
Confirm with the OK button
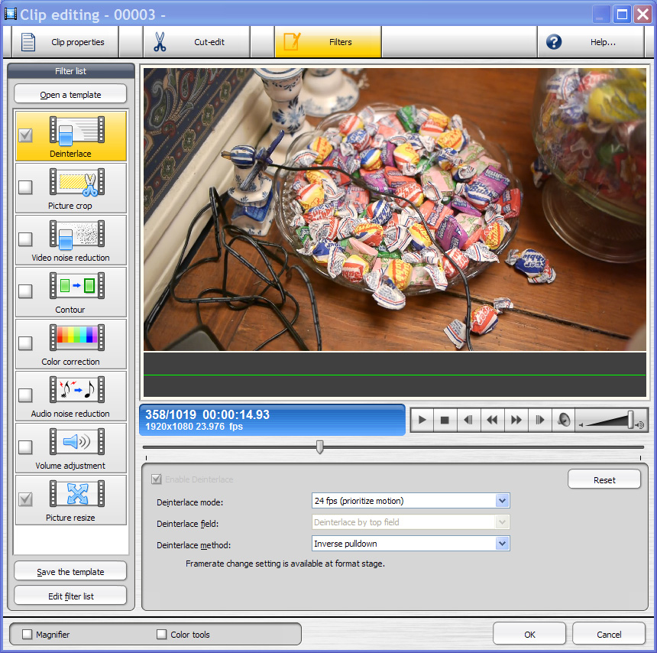[x=529, y=634]
